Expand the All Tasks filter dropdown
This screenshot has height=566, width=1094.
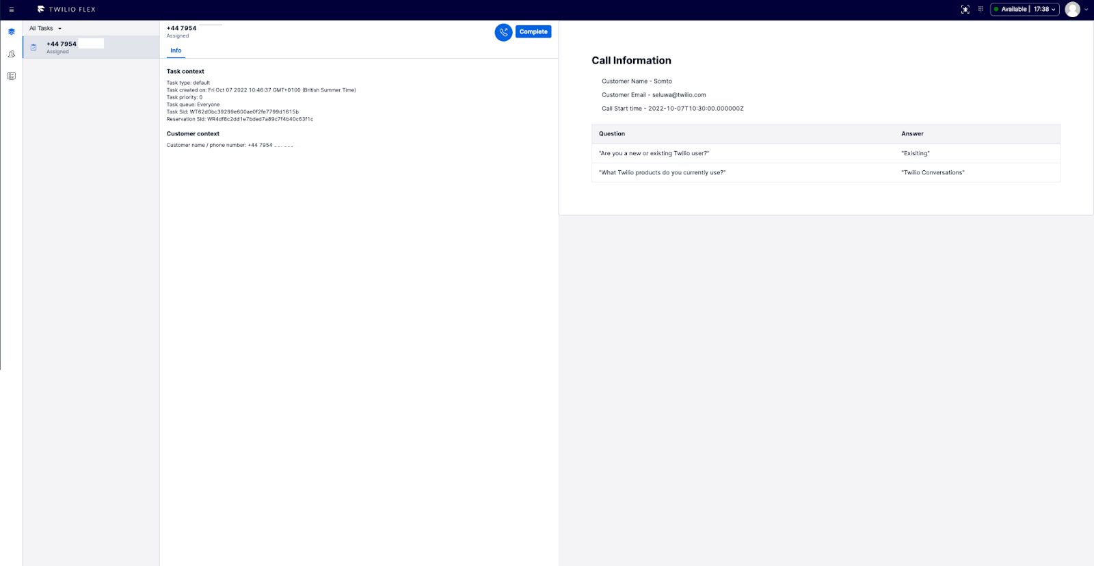(x=46, y=29)
